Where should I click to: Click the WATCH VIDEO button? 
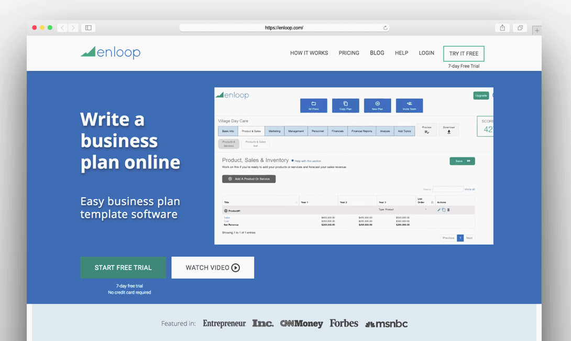[213, 268]
